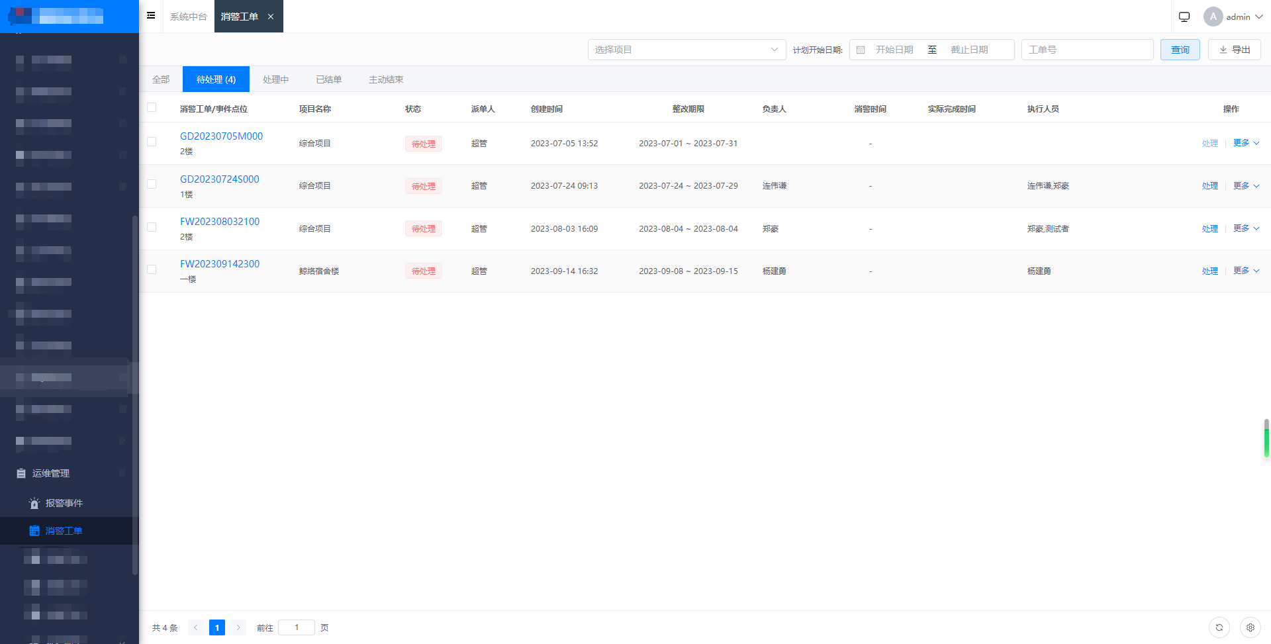
Task: Switch to the 系统中台 tab
Action: [189, 17]
